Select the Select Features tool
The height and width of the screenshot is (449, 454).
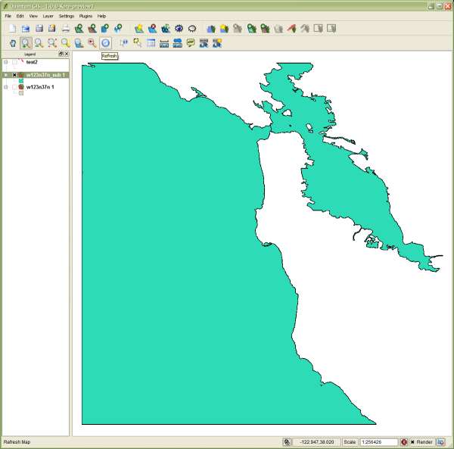click(138, 43)
